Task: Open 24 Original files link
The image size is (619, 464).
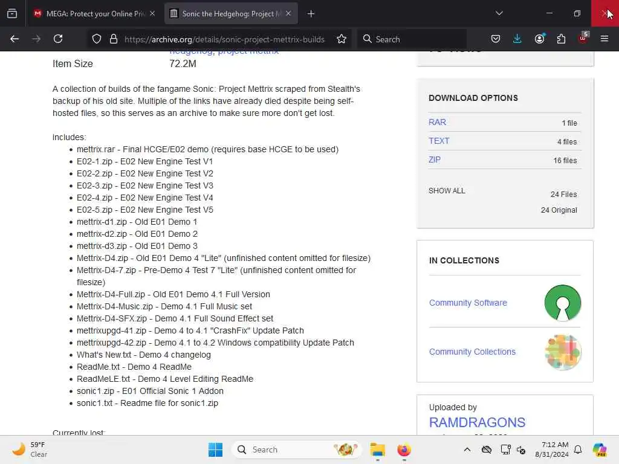Action: point(559,210)
